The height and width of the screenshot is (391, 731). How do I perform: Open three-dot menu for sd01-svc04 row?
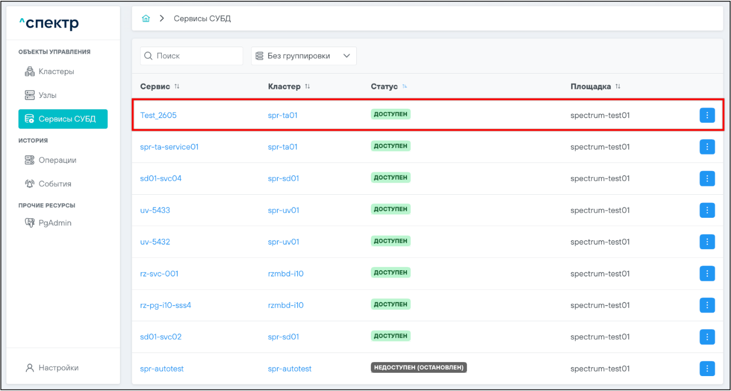tap(706, 178)
